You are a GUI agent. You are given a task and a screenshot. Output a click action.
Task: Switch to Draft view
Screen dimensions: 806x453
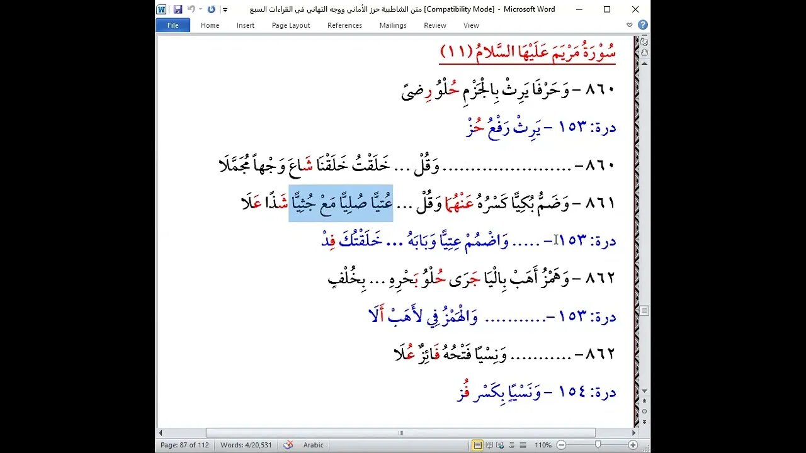523,445
